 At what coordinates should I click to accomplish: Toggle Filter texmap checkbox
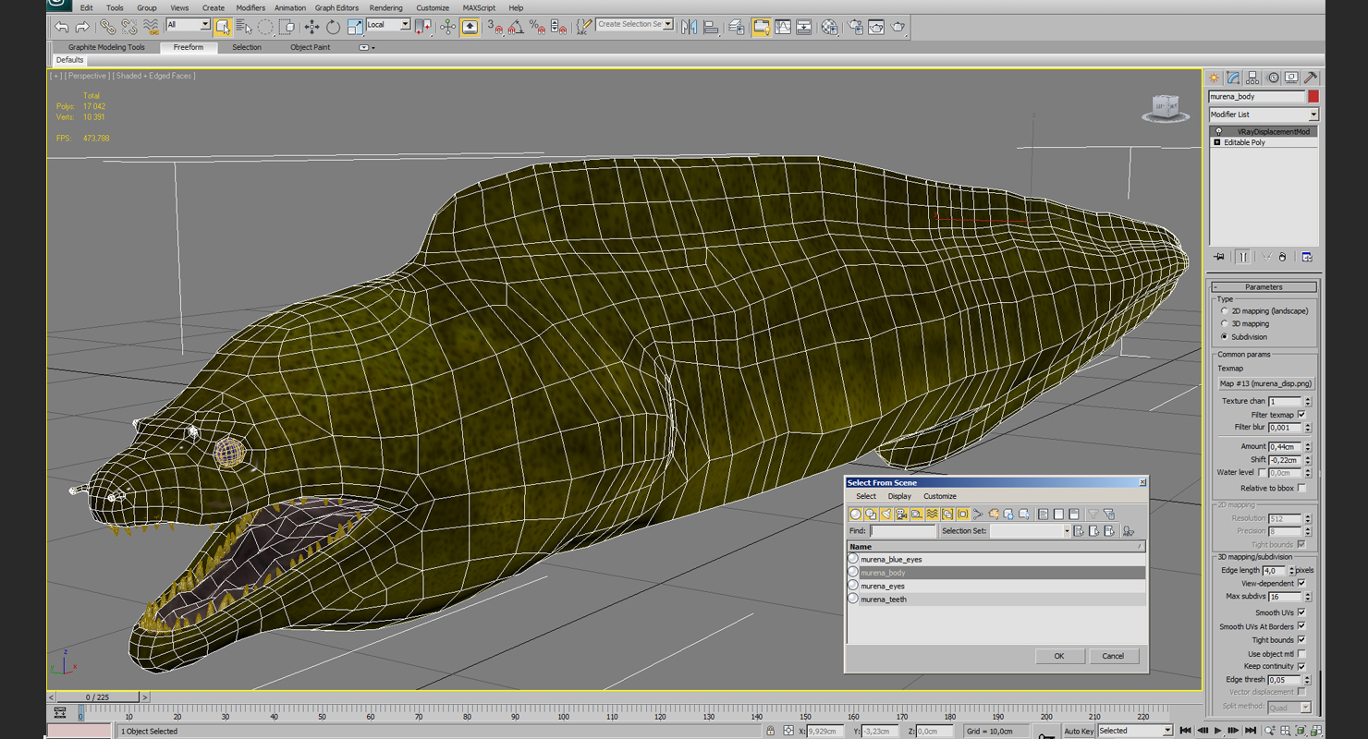coord(1301,415)
